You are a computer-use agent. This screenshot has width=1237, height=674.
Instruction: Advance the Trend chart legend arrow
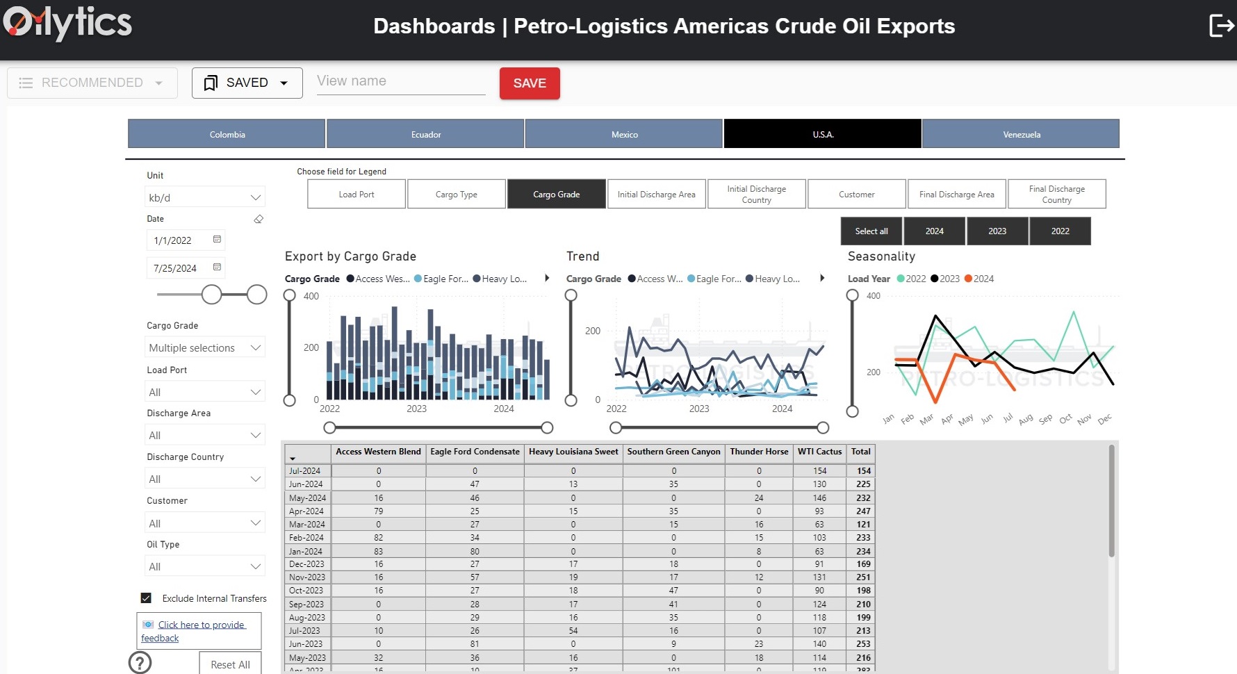point(822,278)
